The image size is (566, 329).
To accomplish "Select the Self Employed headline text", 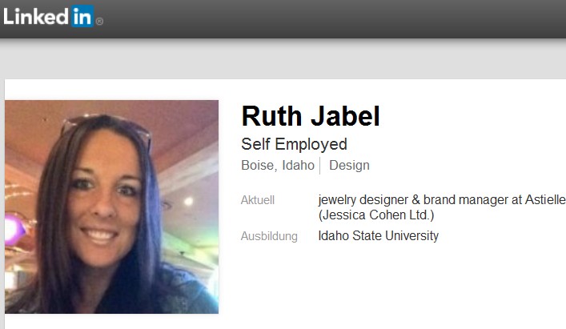I will tap(294, 144).
